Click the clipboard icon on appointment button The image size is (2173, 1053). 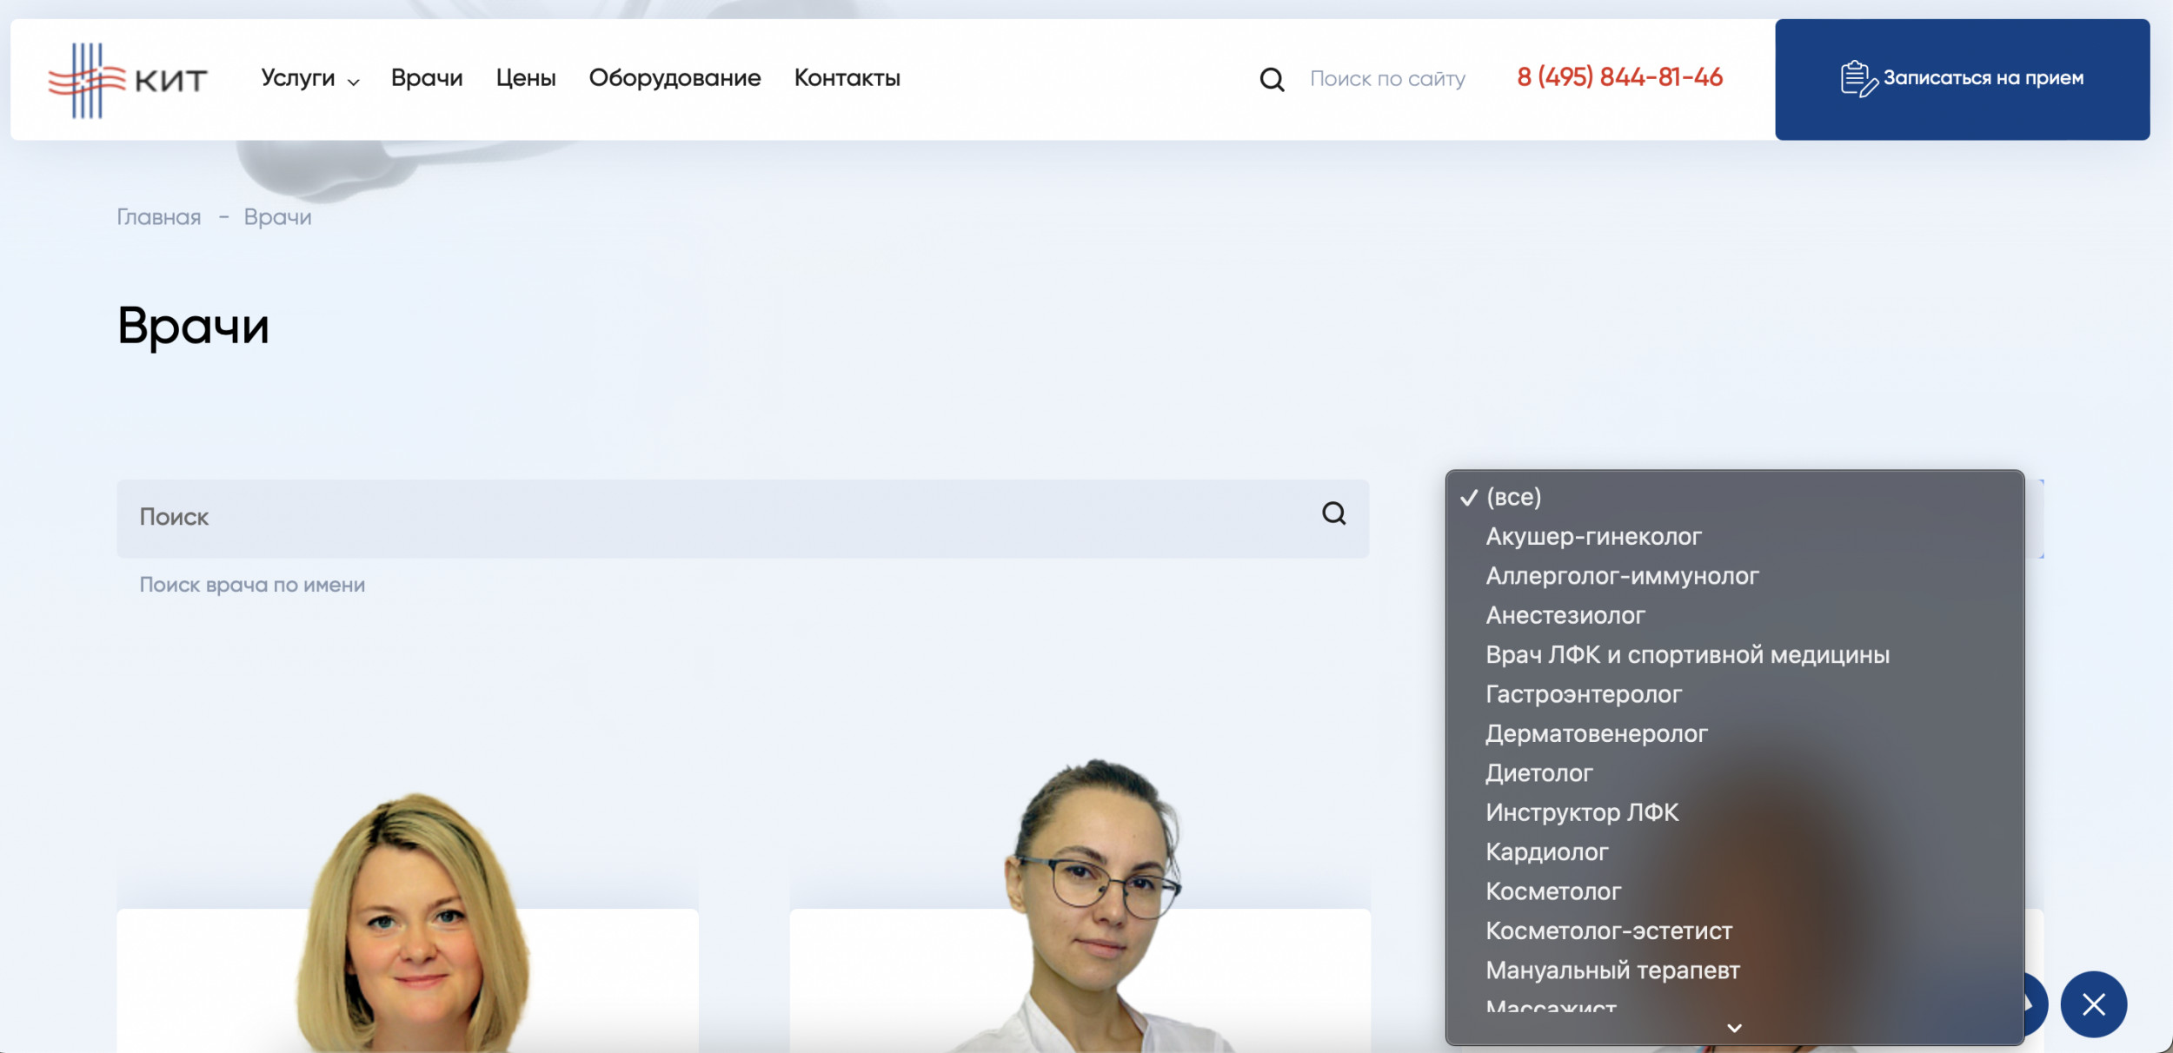click(x=1857, y=79)
